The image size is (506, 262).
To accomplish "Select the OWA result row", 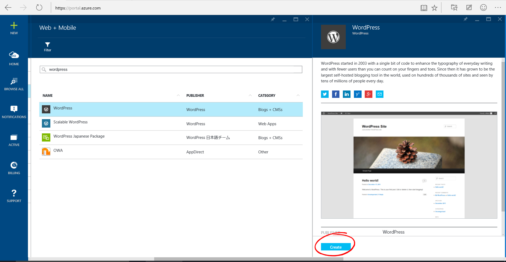I will click(171, 152).
